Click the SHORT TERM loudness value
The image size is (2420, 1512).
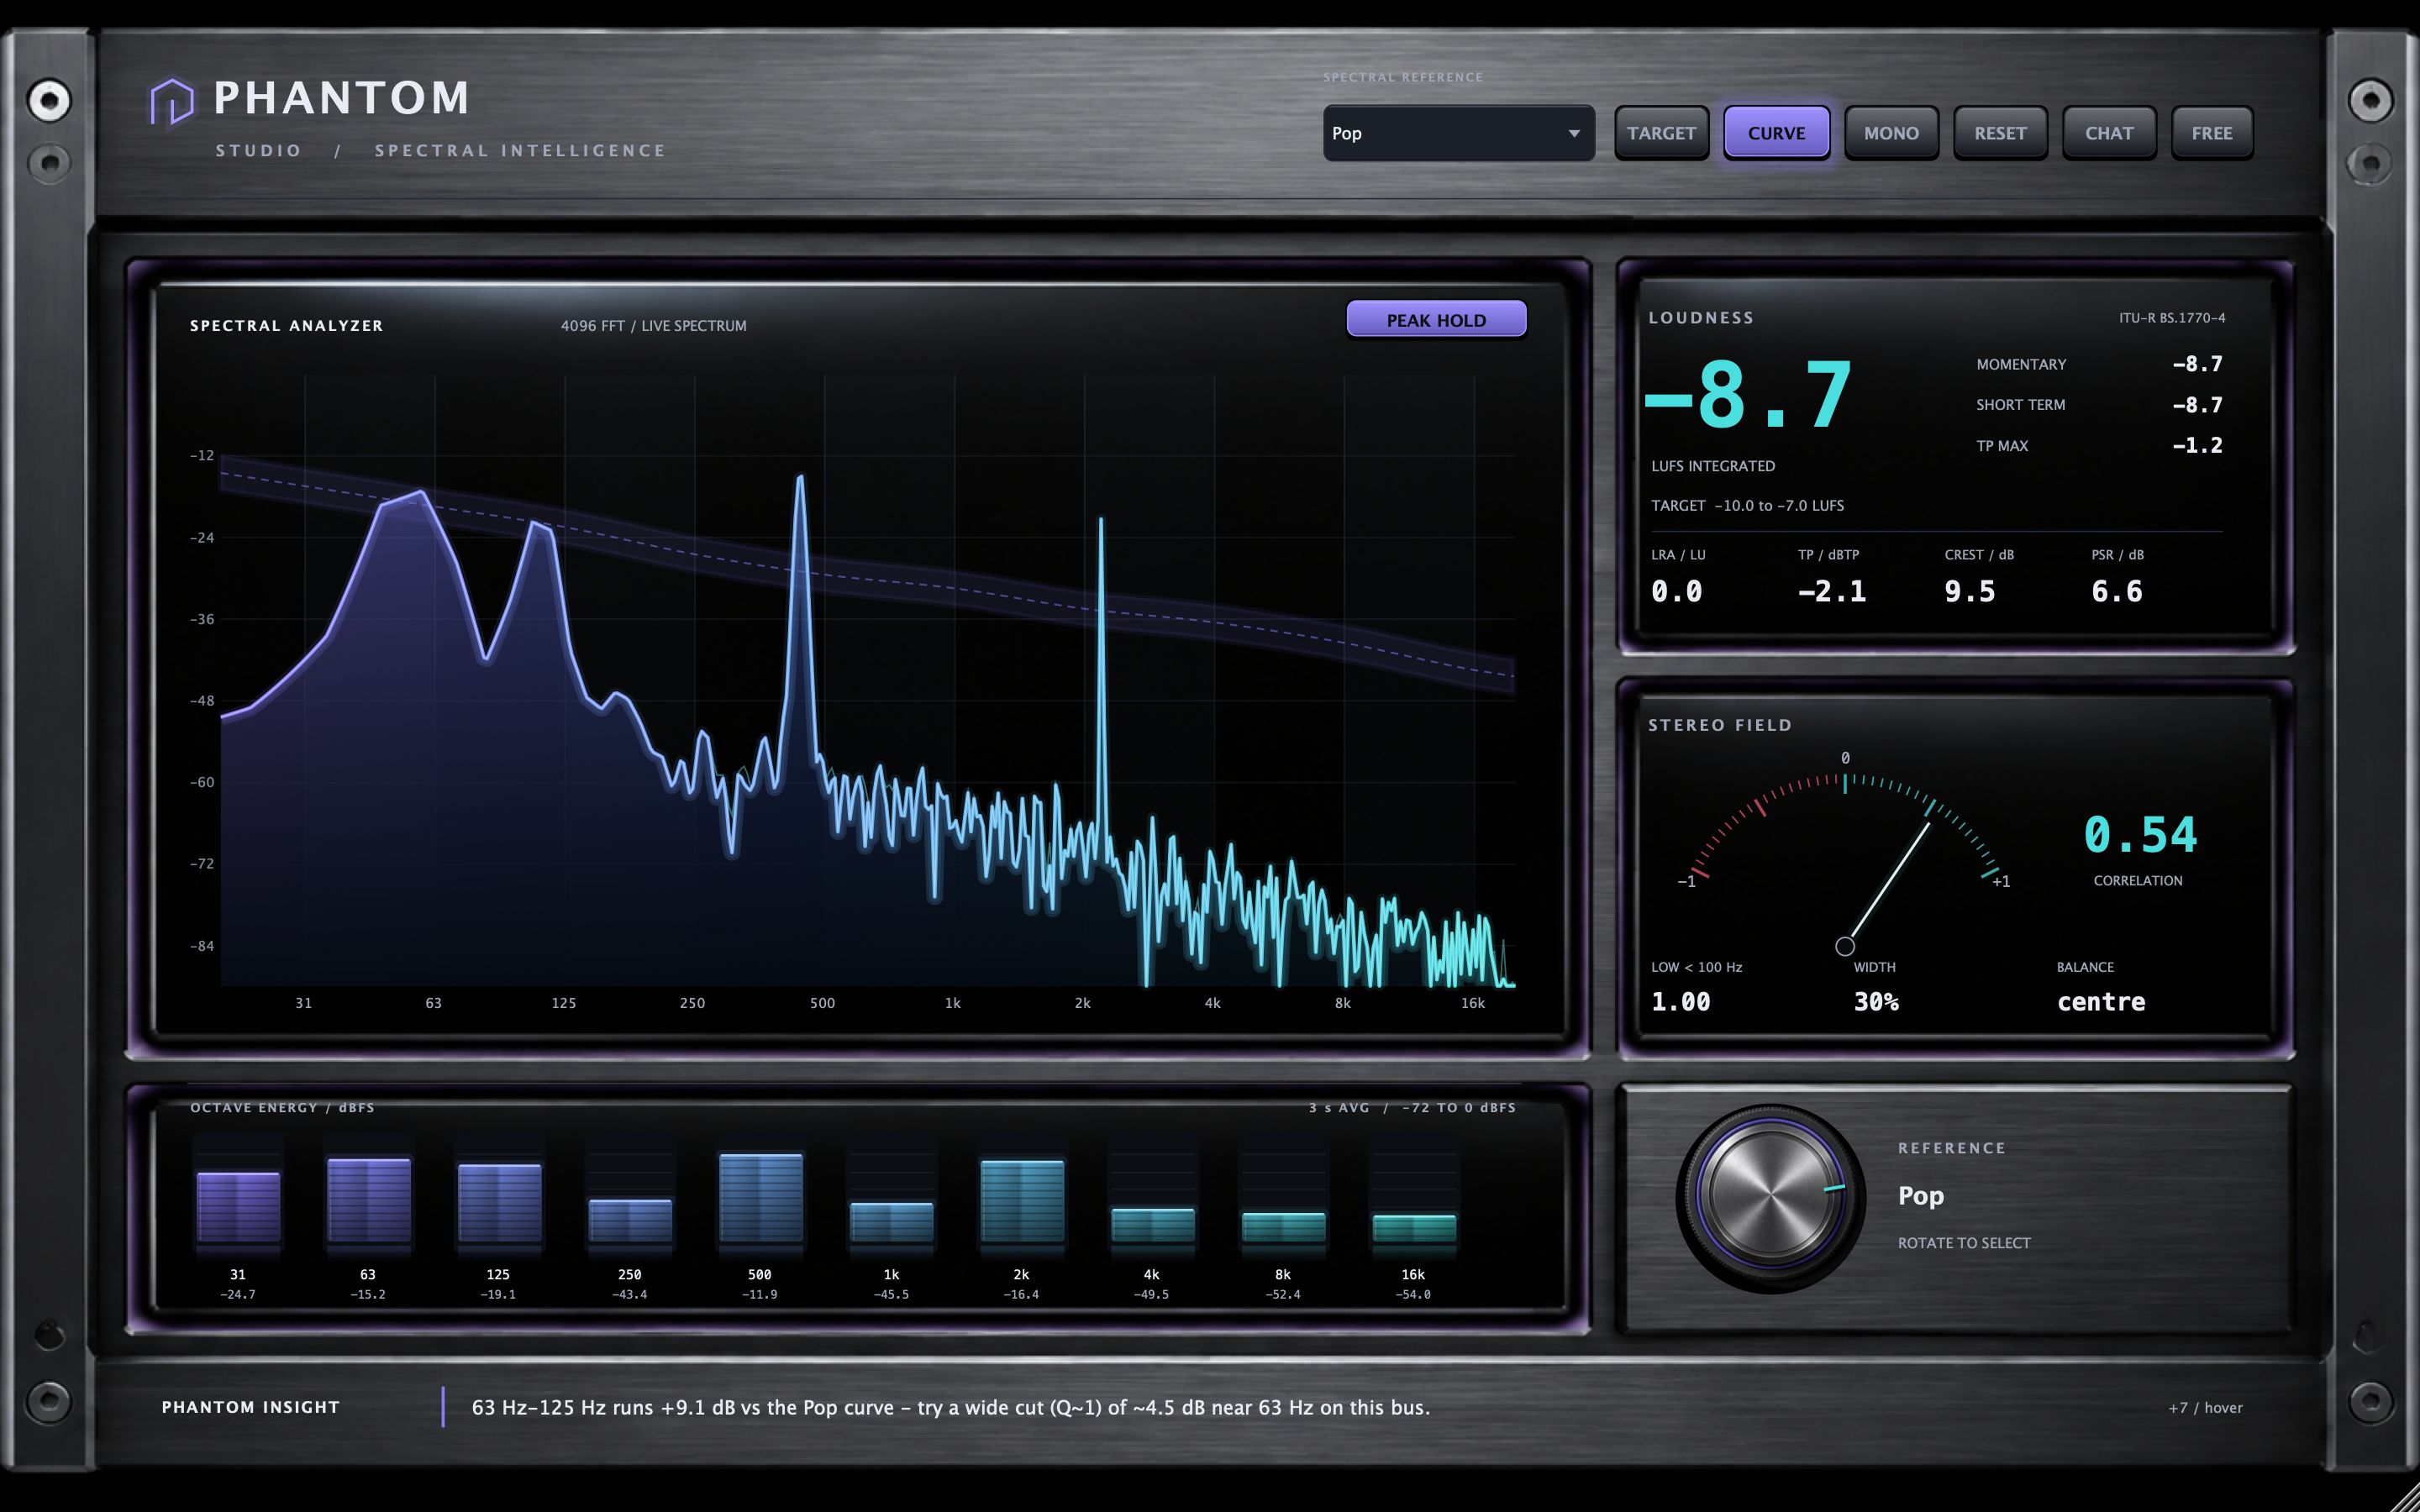tap(2197, 405)
